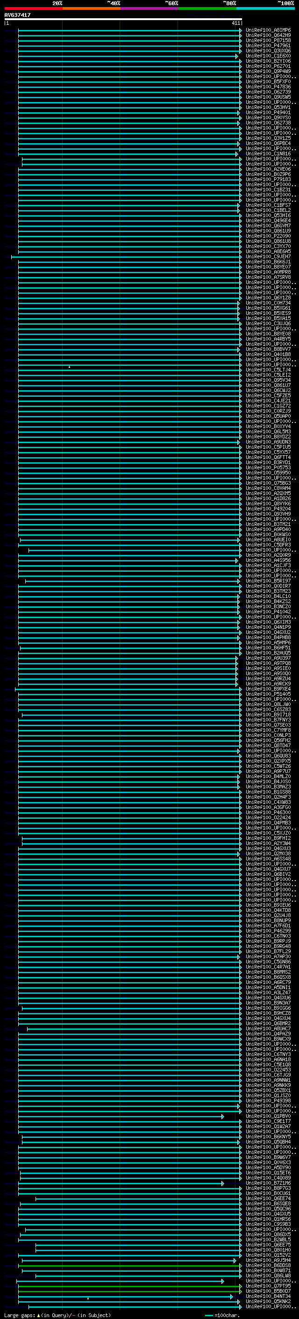Select the UniRef100_Q5UAP0 label
The image size is (299, 1319).
click(268, 416)
